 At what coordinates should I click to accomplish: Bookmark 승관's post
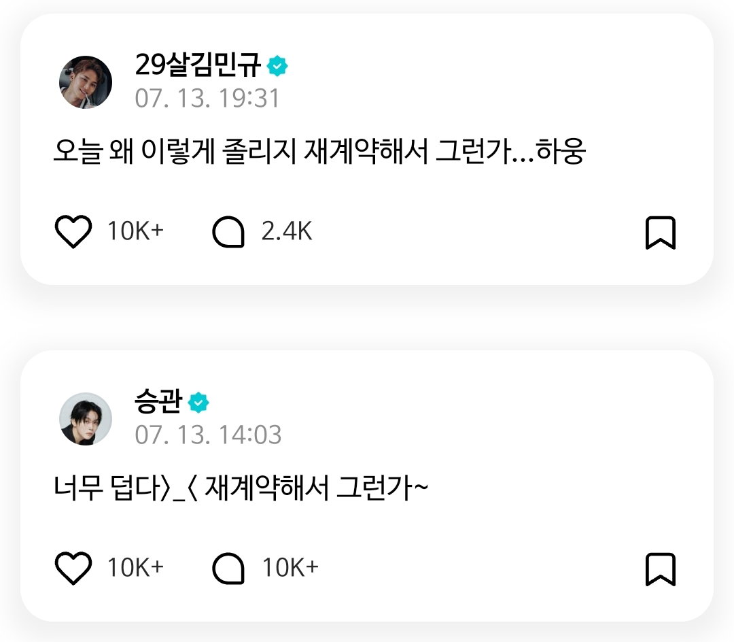point(661,569)
